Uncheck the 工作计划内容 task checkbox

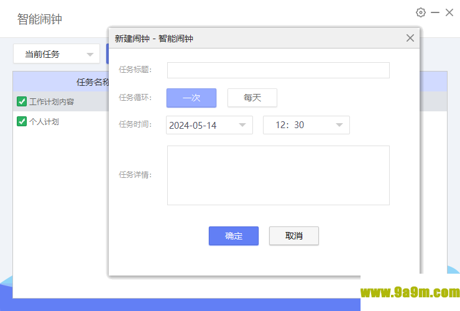pos(22,101)
